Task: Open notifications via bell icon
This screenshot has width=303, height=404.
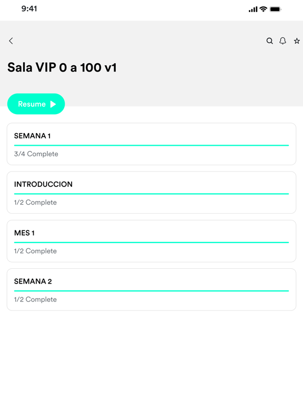Action: (x=282, y=41)
